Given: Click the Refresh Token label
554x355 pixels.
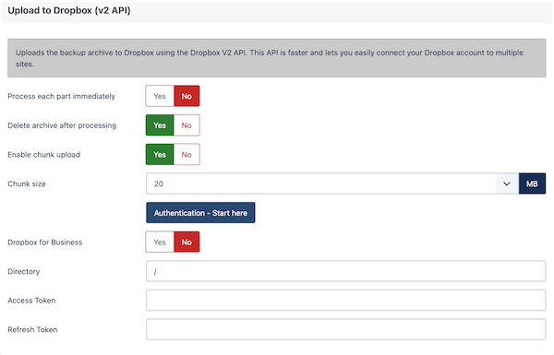Looking at the screenshot, I should tap(32, 329).
